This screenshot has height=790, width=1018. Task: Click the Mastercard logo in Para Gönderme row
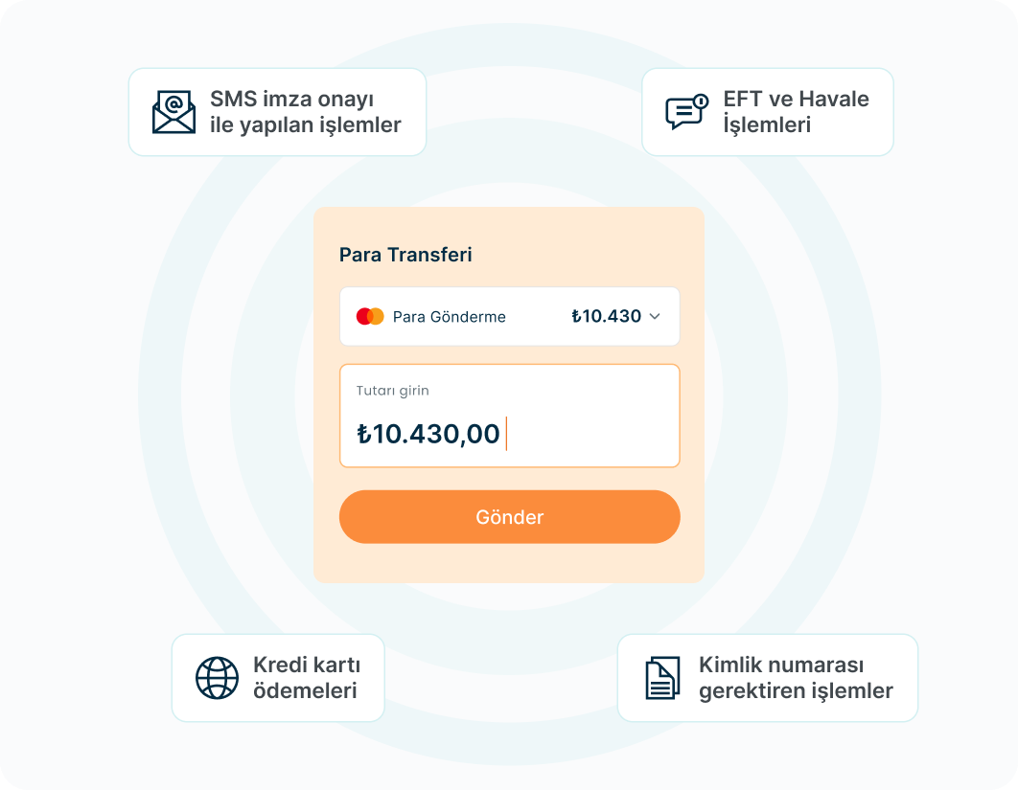pos(370,317)
